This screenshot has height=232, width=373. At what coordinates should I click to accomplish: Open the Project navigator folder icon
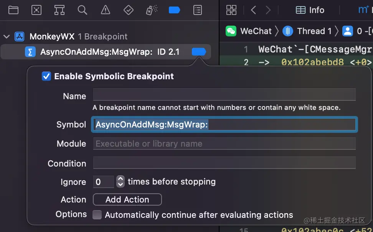click(13, 10)
